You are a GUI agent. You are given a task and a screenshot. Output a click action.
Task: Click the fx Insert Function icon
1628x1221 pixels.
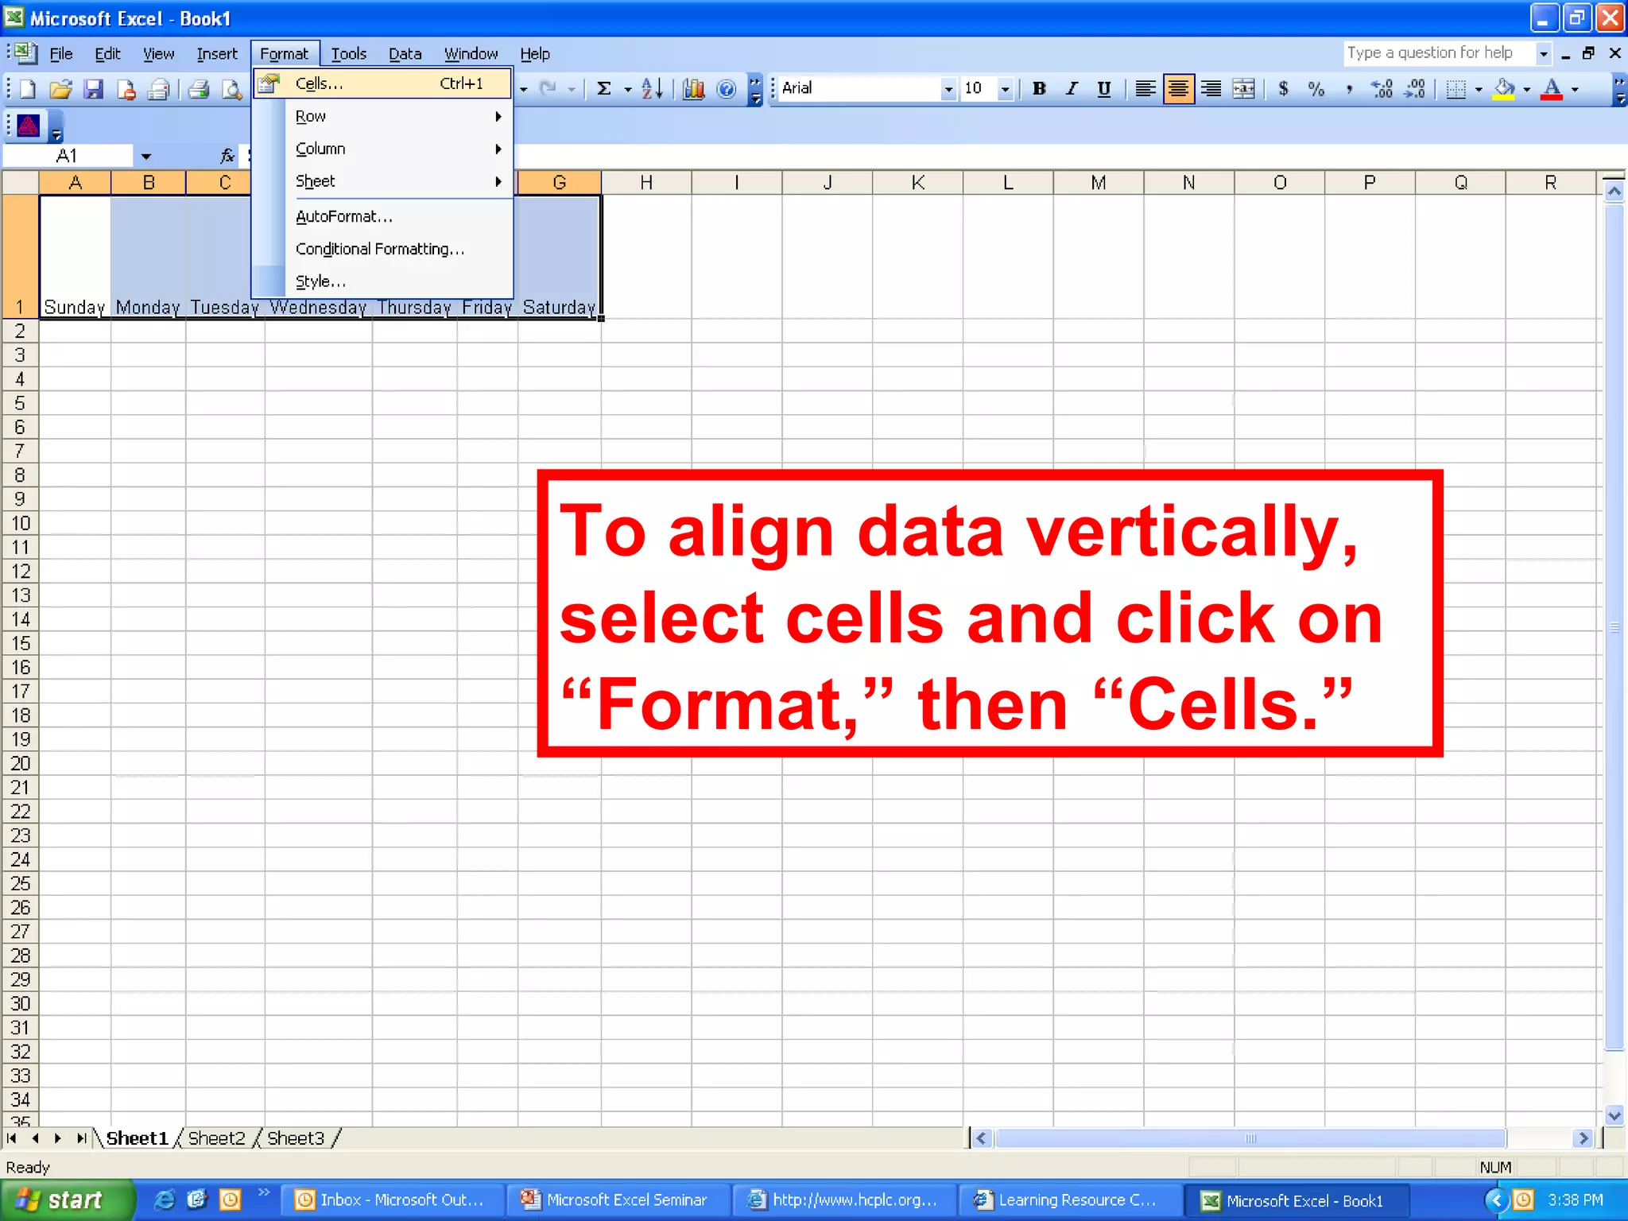click(227, 156)
